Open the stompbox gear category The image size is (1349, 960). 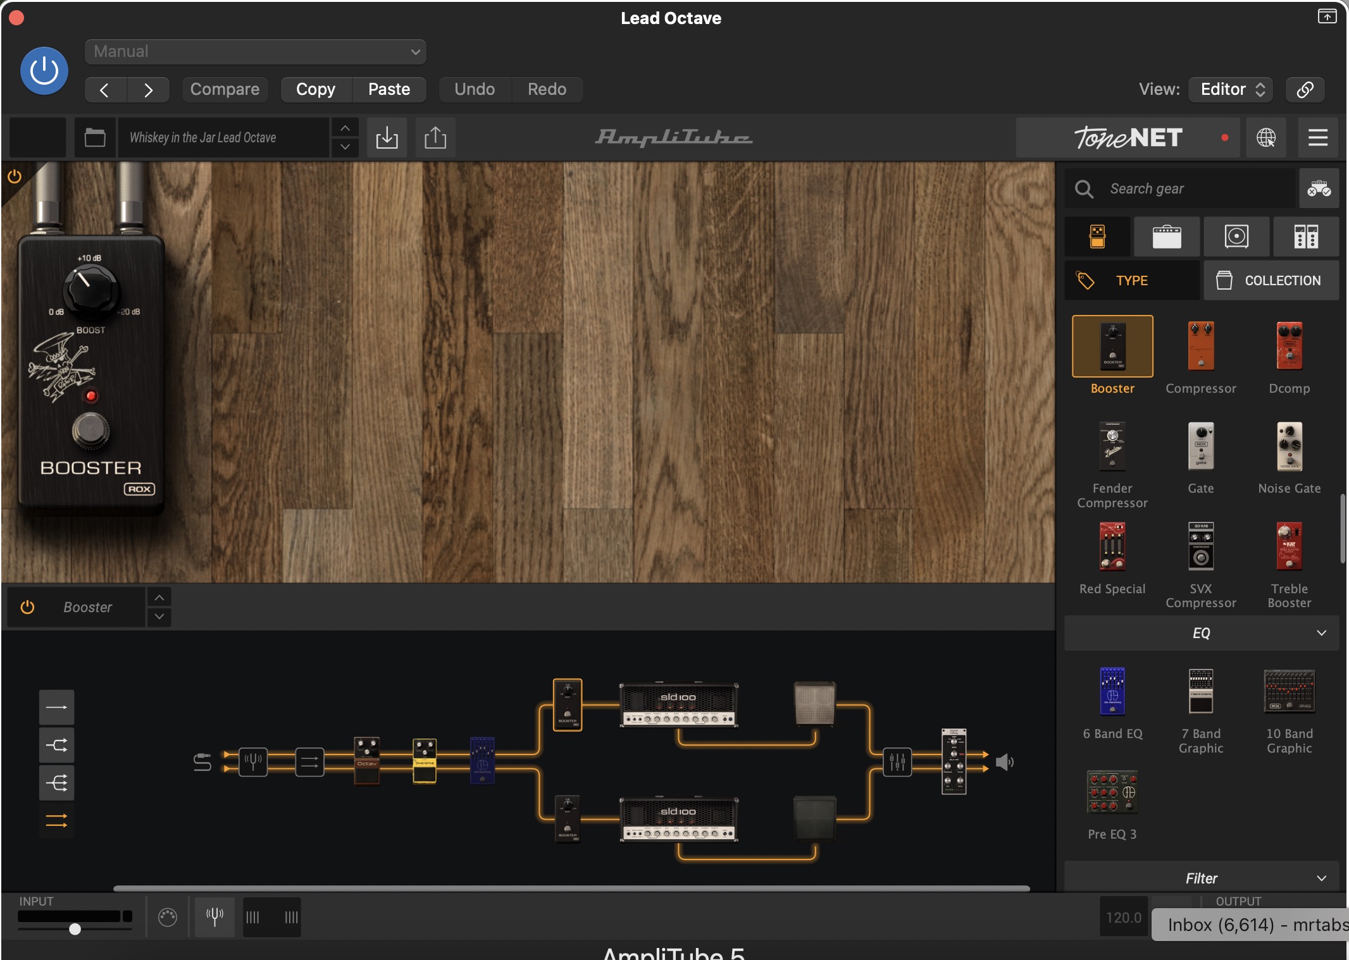pyautogui.click(x=1098, y=237)
